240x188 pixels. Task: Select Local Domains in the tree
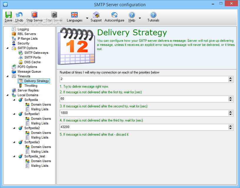[28, 95]
